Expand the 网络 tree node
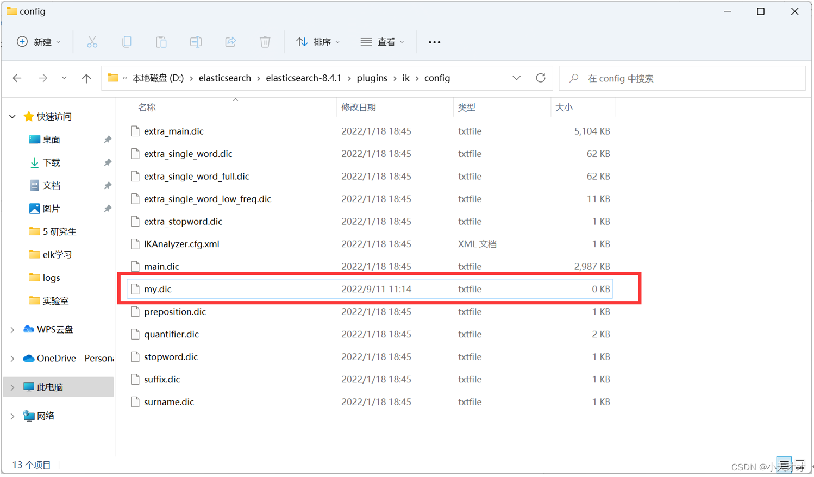Viewport: 814px width, 477px height. tap(12, 416)
